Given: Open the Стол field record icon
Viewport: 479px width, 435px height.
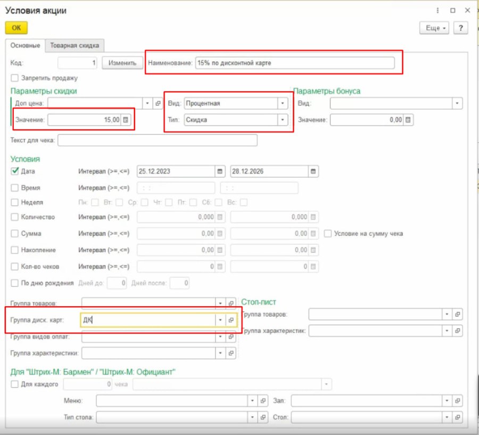Looking at the screenshot, I should point(457,417).
